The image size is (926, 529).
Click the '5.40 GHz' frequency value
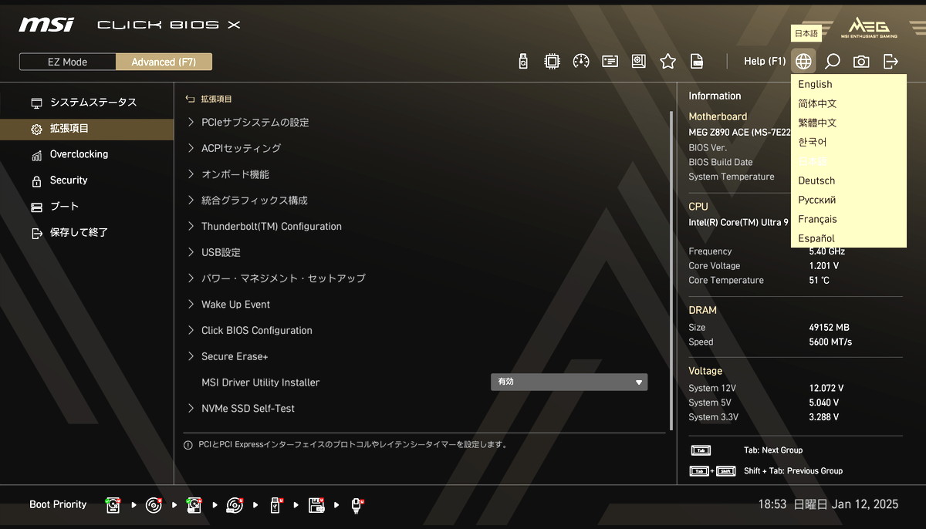[826, 251]
